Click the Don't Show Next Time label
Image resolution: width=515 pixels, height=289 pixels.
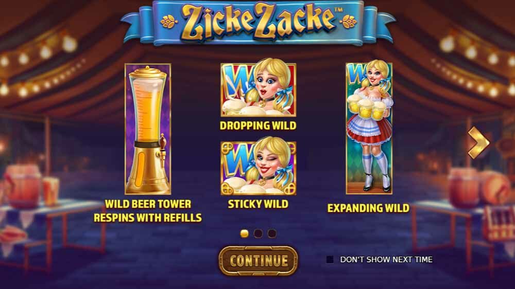coord(386,260)
